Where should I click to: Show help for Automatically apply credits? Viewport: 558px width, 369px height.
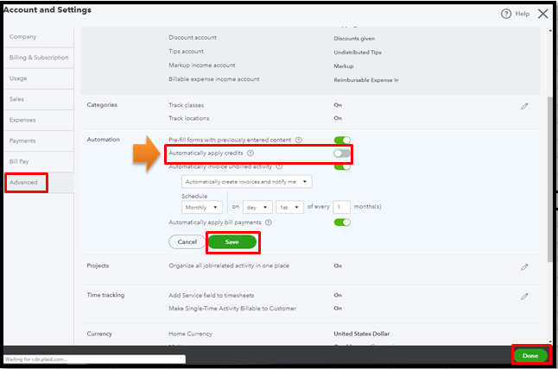point(250,153)
